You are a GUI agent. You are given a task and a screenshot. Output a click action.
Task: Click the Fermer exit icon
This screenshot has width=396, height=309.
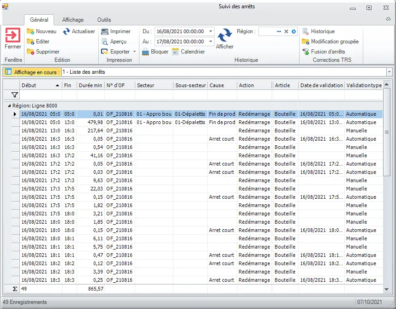click(x=12, y=35)
